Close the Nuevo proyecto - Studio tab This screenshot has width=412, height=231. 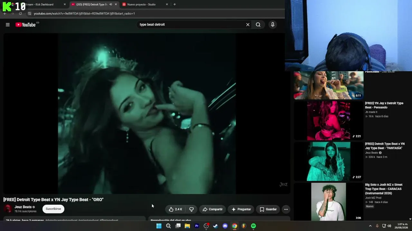tap(167, 4)
